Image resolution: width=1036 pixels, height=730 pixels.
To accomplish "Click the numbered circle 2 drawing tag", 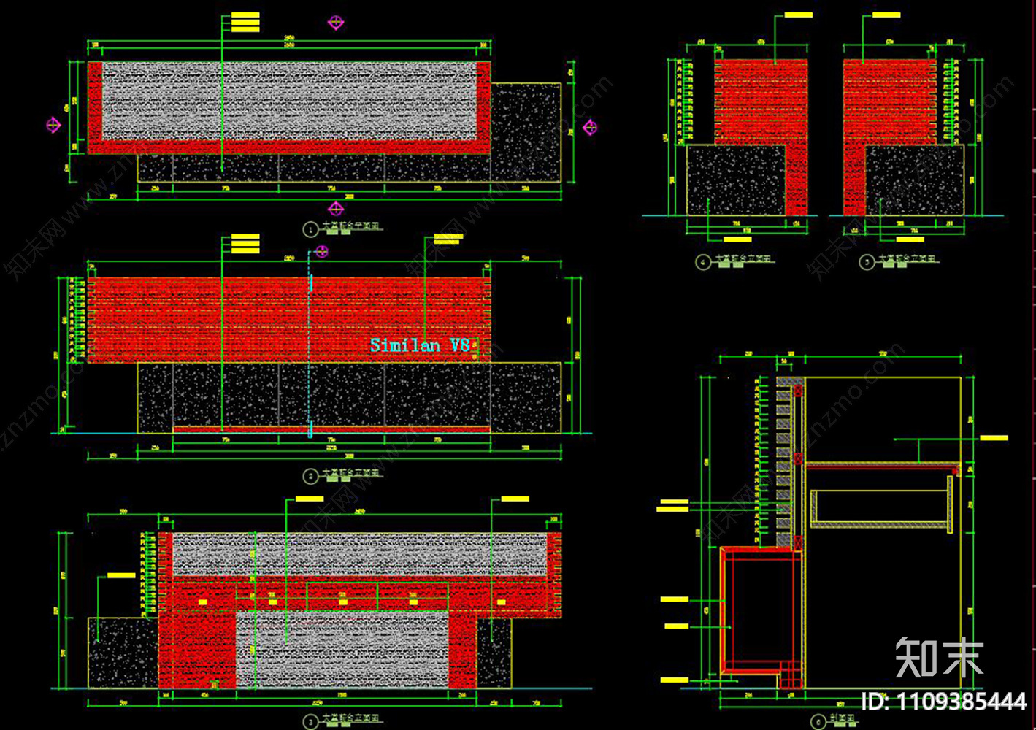I will point(310,476).
